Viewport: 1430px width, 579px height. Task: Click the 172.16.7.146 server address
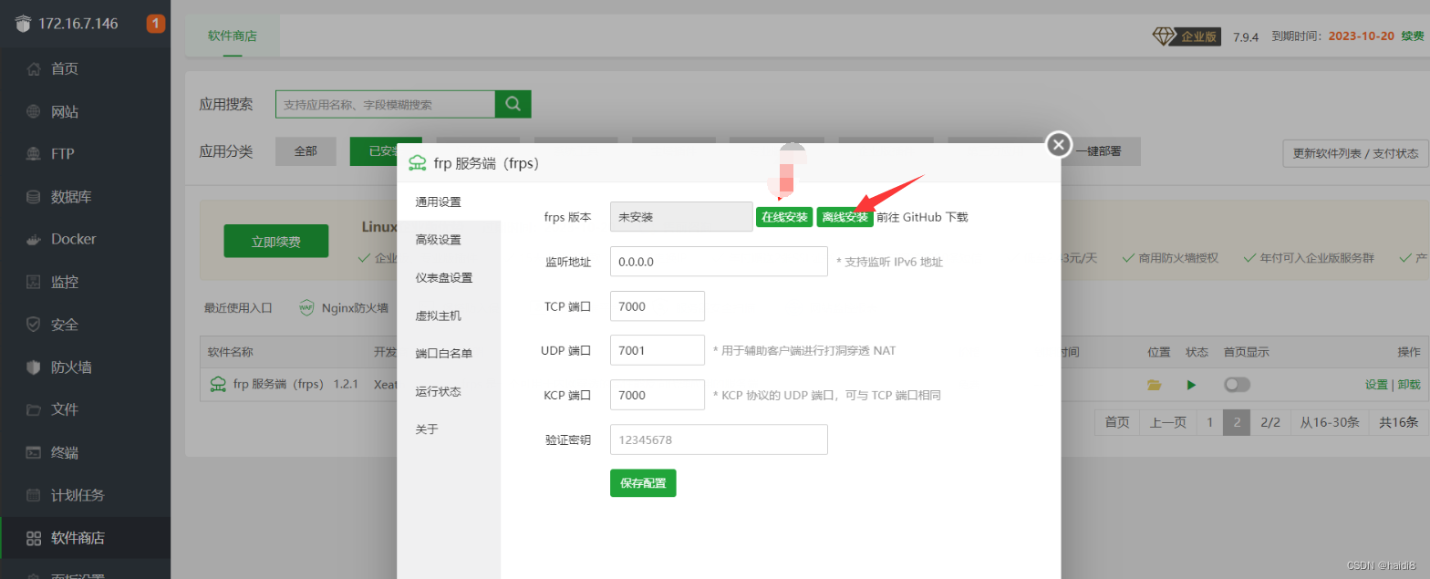78,24
